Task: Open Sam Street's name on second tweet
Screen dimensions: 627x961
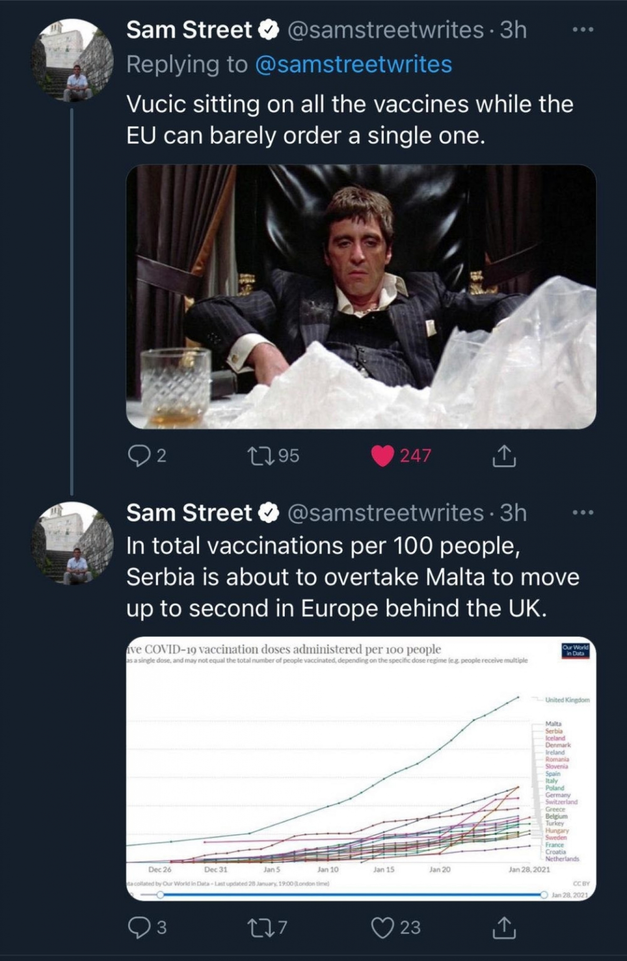Action: [x=189, y=512]
